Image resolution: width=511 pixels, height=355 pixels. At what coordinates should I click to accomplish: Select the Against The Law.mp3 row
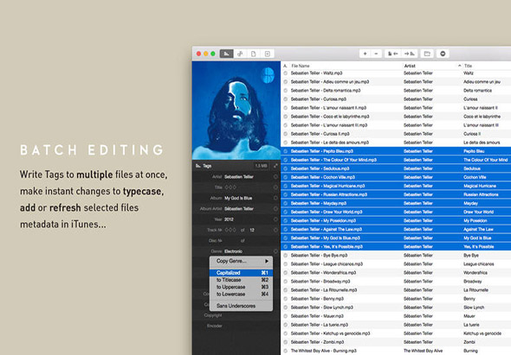pos(396,229)
